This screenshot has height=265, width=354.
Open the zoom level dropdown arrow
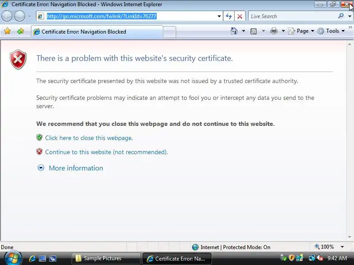342,247
